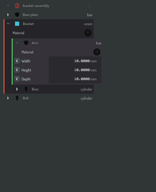Click the Width value field

pos(75,61)
